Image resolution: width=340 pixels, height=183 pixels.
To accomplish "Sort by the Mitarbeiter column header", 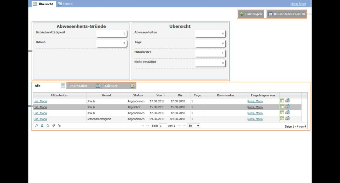I will 60,95.
